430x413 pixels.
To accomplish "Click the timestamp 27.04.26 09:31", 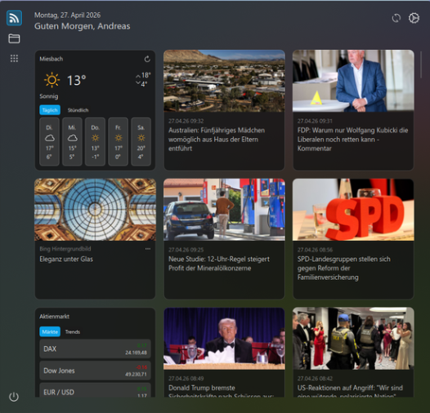I will click(x=315, y=121).
